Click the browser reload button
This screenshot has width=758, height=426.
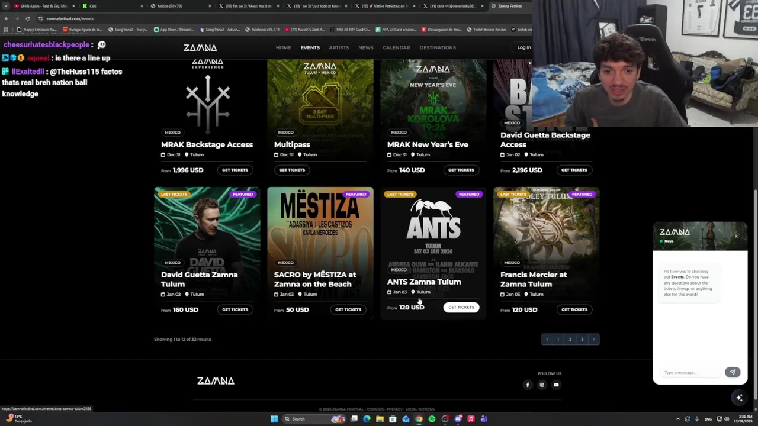pos(27,18)
